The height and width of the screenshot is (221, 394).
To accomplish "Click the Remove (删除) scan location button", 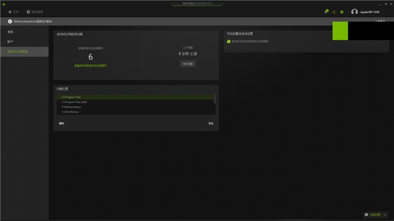I will (62, 124).
